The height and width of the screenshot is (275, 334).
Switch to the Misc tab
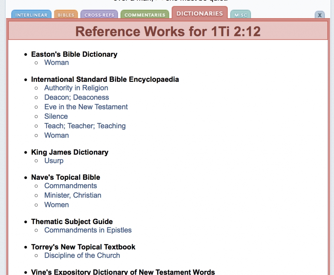pyautogui.click(x=240, y=15)
